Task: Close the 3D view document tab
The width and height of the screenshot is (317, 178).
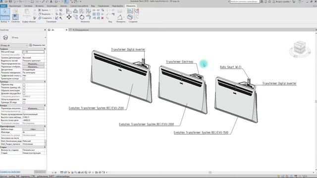Action: pos(66,30)
